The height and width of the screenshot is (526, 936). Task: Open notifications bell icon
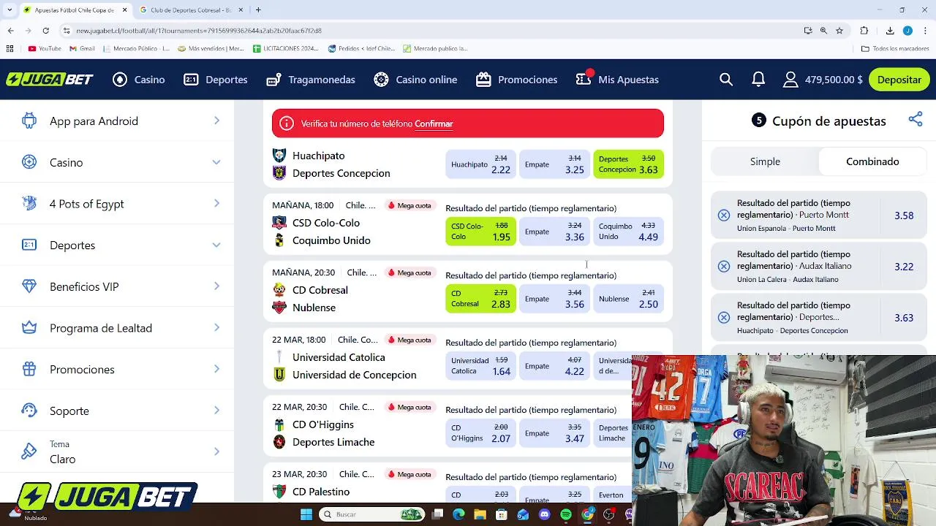pos(758,80)
